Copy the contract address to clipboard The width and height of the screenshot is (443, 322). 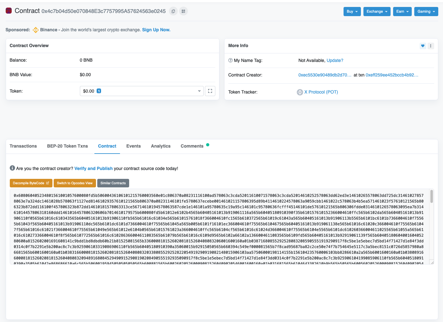(x=173, y=11)
